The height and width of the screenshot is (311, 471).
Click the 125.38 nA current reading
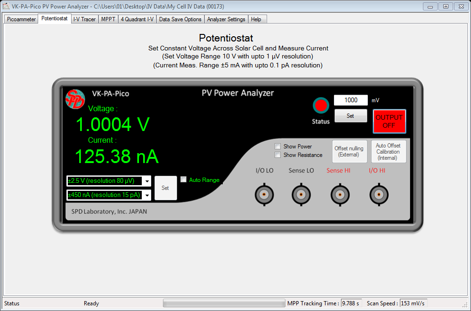(x=116, y=156)
